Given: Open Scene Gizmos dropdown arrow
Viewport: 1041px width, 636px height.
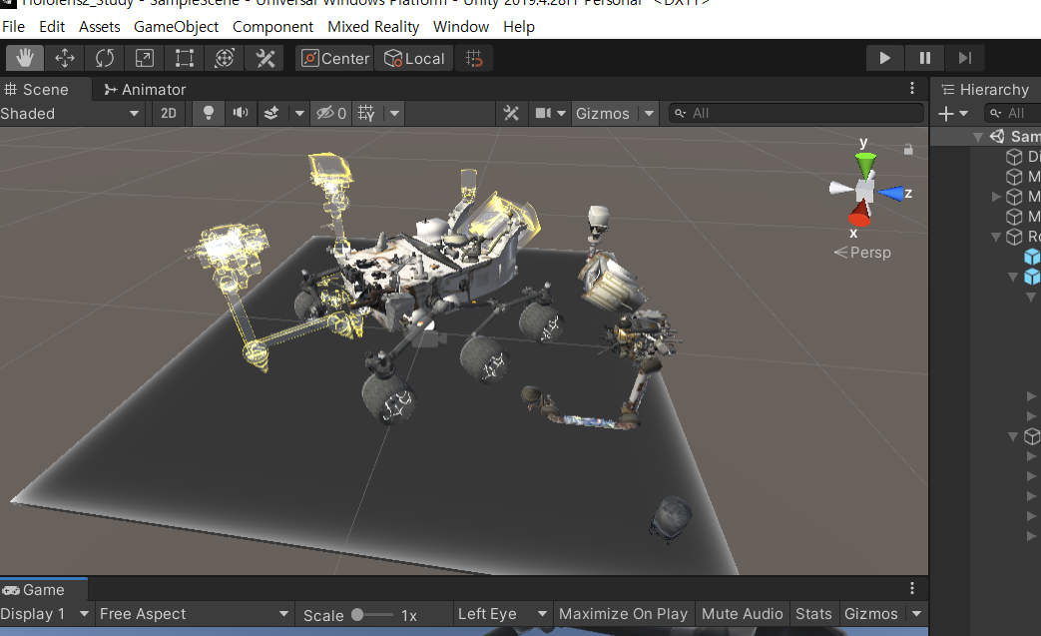Looking at the screenshot, I should tap(649, 114).
